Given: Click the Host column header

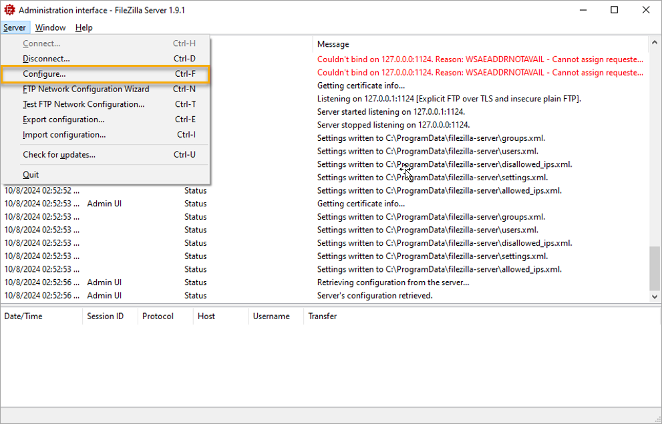Looking at the screenshot, I should click(221, 316).
